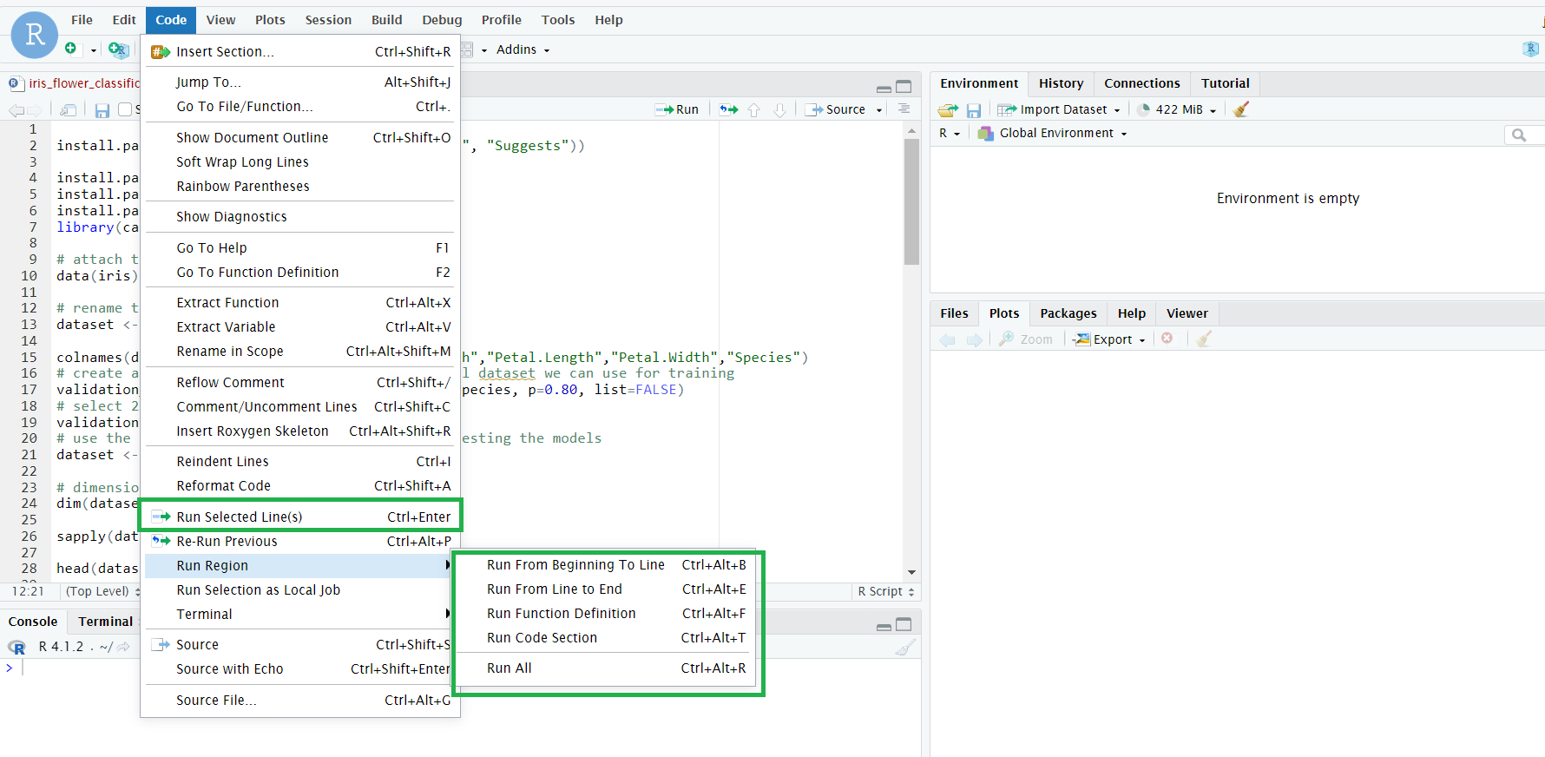Viewport: 1545px width, 757px height.
Task: Click the Plots pane next plot arrow
Action: 975,339
